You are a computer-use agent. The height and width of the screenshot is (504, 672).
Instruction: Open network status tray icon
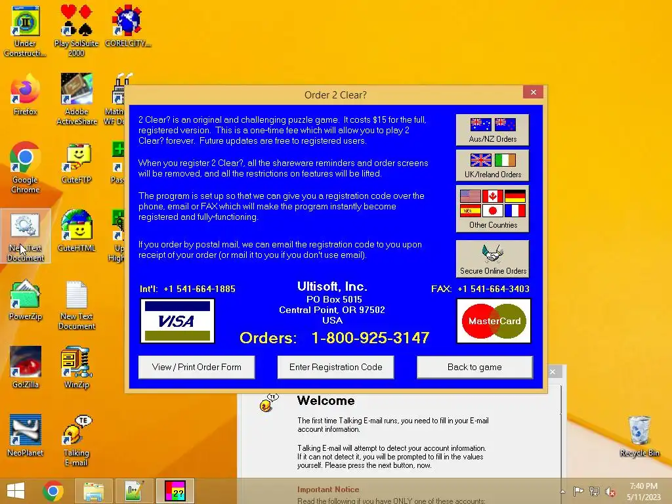(594, 491)
